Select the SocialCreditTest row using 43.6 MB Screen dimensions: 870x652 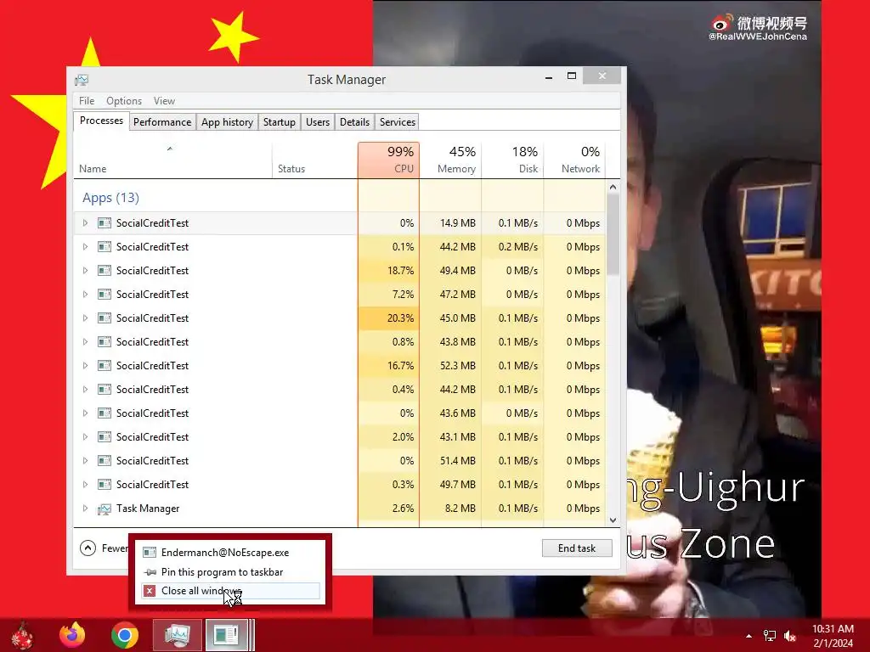[340, 413]
